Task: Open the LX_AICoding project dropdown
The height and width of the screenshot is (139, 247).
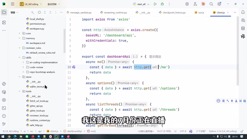Action: [x=31, y=4]
